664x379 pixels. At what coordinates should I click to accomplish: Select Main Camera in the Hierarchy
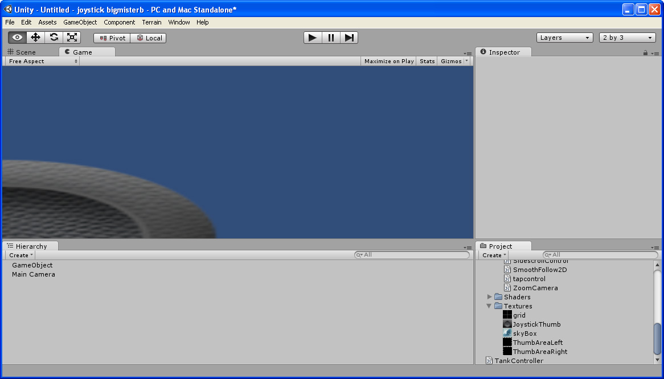point(32,274)
